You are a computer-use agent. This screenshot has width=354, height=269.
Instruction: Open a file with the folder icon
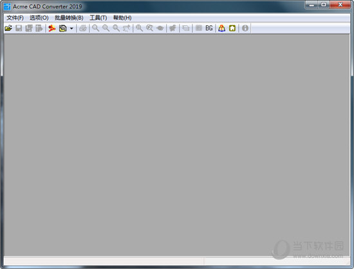tap(8, 28)
